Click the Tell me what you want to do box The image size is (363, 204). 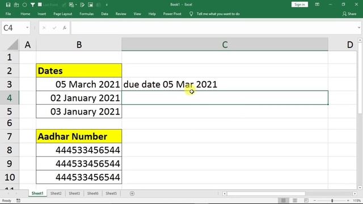pyautogui.click(x=218, y=14)
